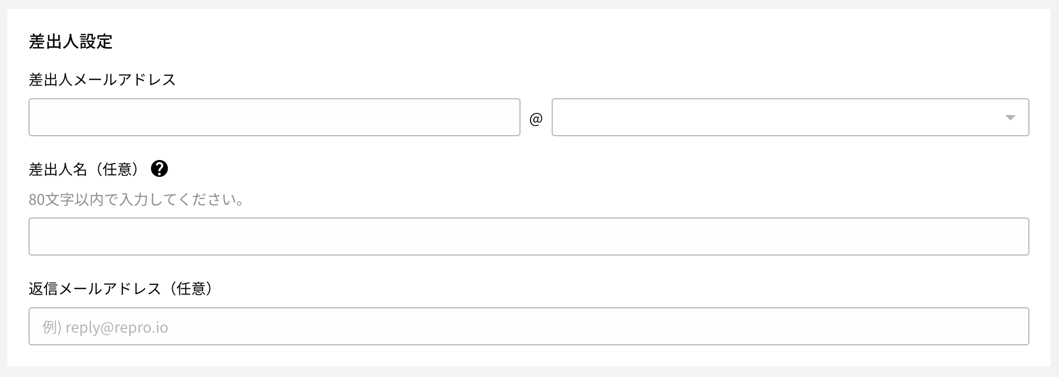Viewport: 1059px width, 377px height.
Task: Choose a sender domain from the combo box
Action: pos(790,117)
